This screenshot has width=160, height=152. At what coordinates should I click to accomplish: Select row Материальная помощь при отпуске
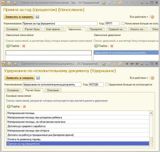[78, 131]
